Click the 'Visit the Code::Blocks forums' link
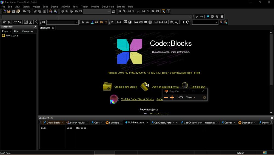 click(137, 99)
